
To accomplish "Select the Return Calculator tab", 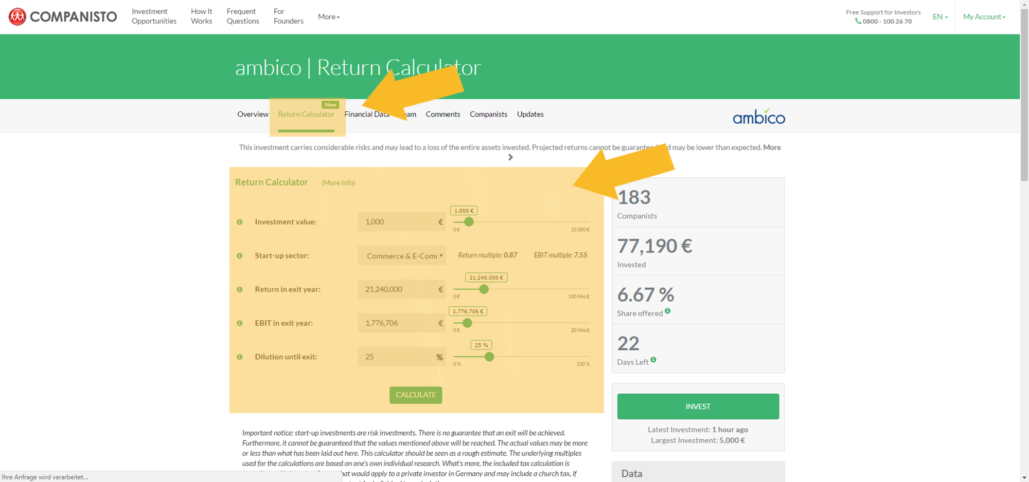I will pos(306,114).
